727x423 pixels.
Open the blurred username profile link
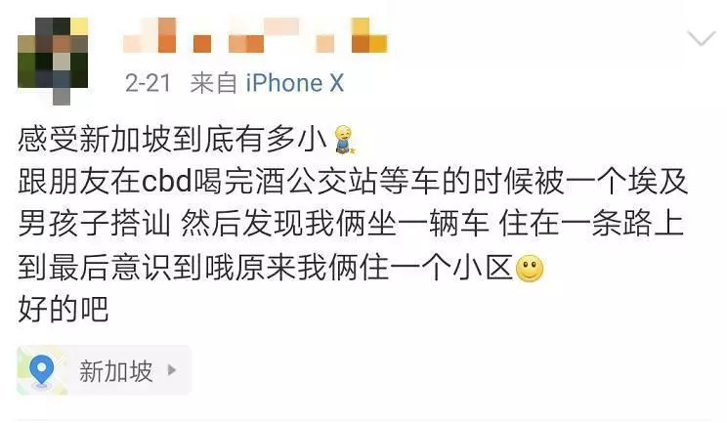[x=254, y=36]
